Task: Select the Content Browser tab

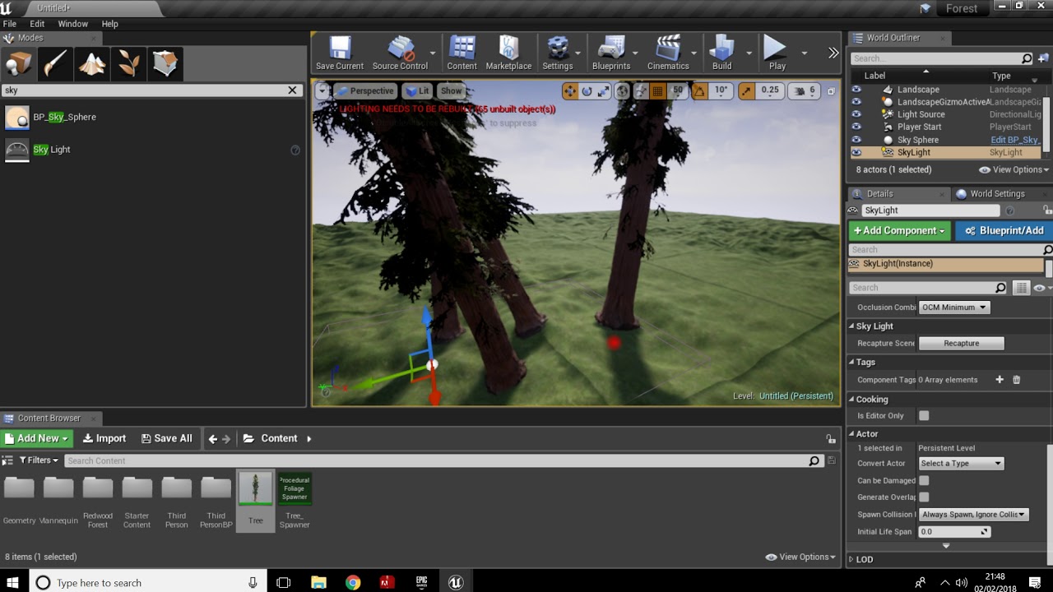Action: coord(48,419)
